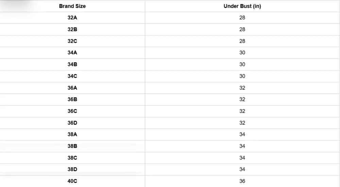Select the 32A brand size cell
Image resolution: width=340 pixels, height=187 pixels.
(72, 18)
